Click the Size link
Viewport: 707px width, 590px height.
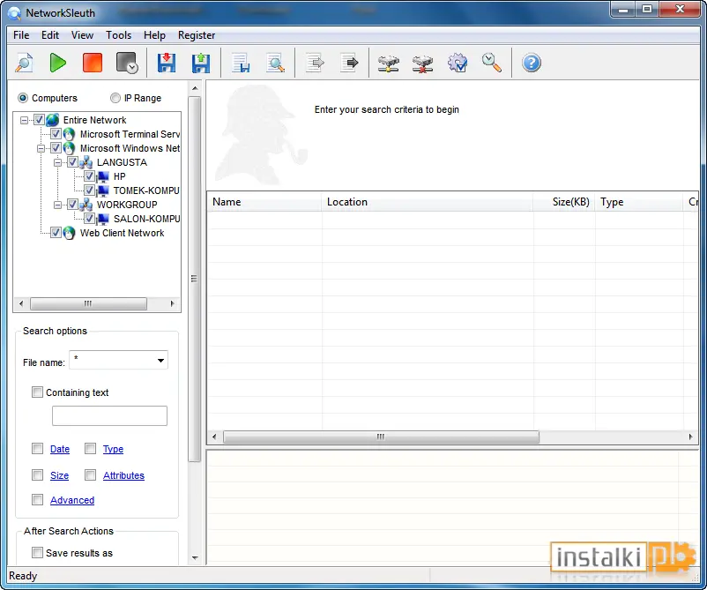[60, 475]
